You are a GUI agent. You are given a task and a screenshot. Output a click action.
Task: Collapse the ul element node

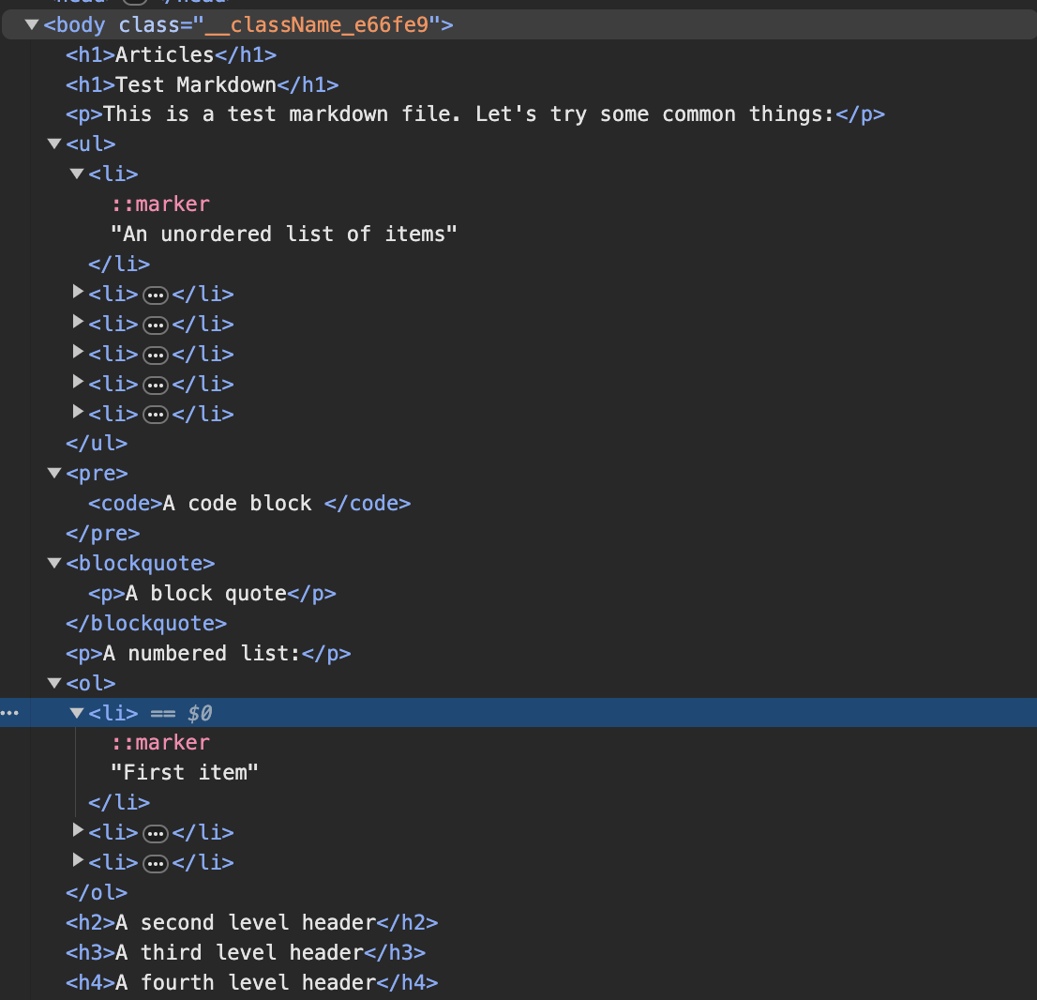tap(54, 144)
